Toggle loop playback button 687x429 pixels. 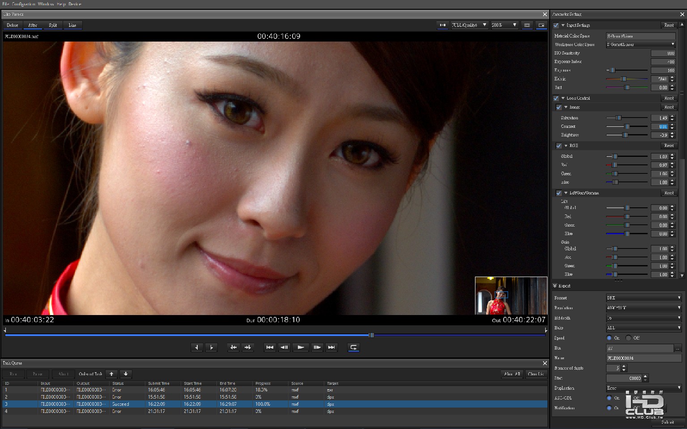coord(353,347)
